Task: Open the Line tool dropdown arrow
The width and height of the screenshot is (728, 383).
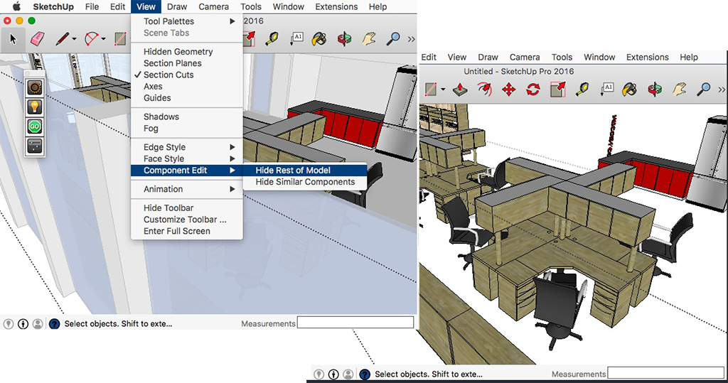Action: point(74,39)
